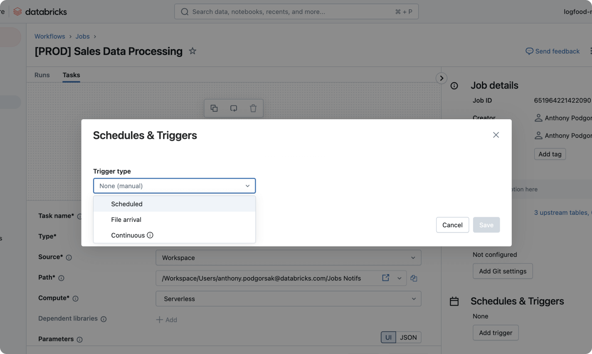Switch Parameters view to JSON
This screenshot has height=354, width=592.
(x=408, y=337)
